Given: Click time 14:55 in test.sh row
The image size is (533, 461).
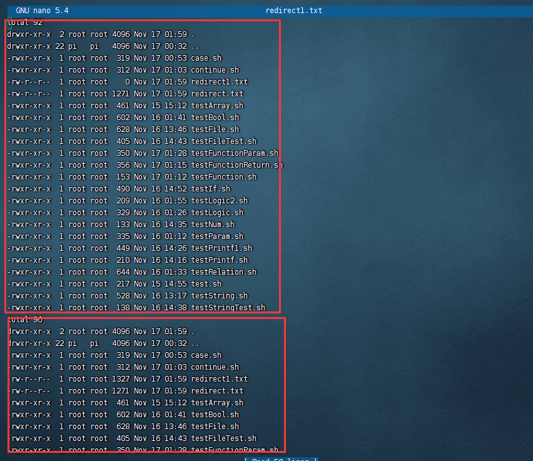Looking at the screenshot, I should [176, 284].
